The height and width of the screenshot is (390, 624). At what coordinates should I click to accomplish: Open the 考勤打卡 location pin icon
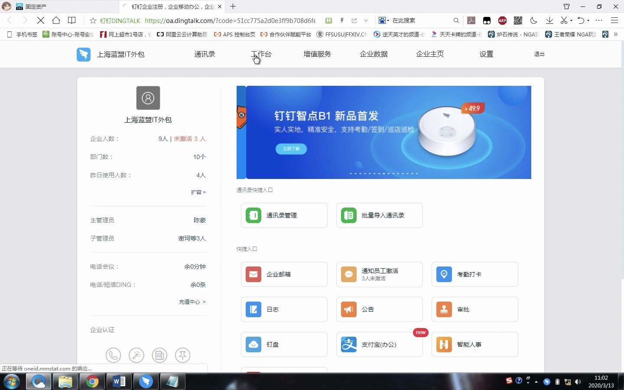[444, 274]
